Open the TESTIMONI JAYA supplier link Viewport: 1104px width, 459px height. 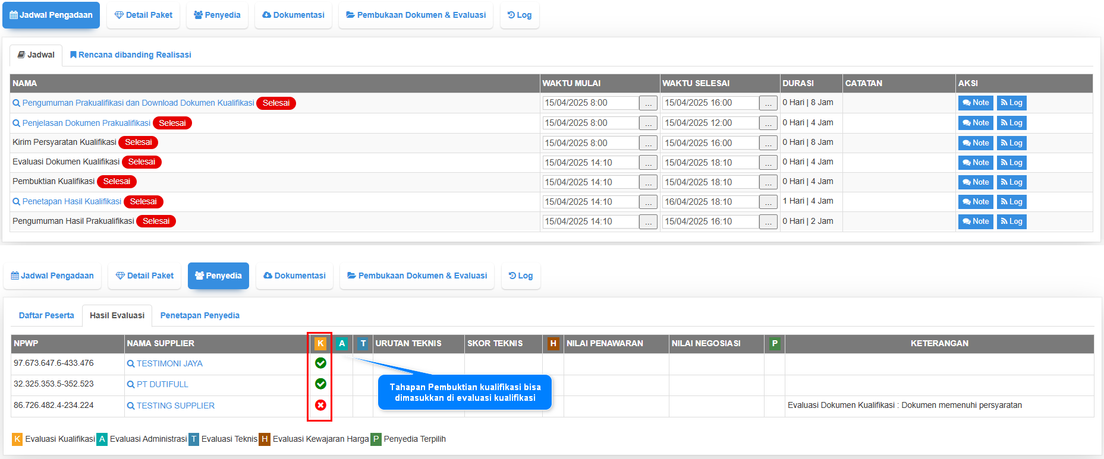tap(169, 363)
